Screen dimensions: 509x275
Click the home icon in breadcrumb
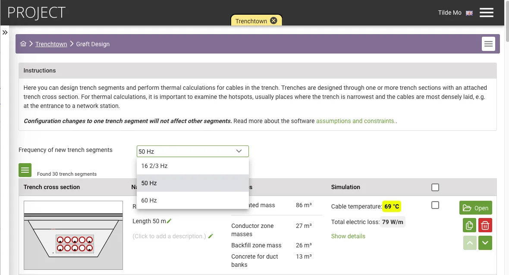pos(23,44)
